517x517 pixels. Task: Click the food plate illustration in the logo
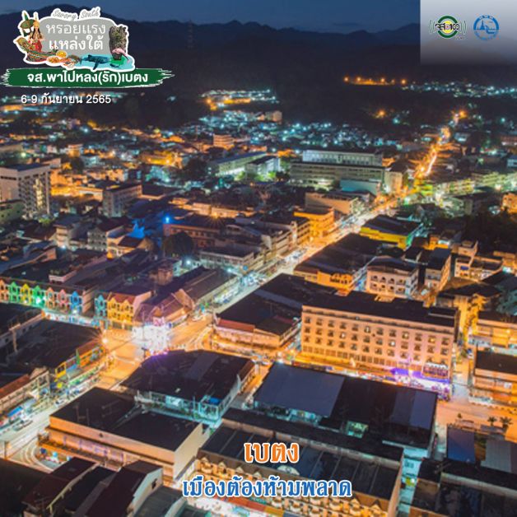(x=58, y=58)
